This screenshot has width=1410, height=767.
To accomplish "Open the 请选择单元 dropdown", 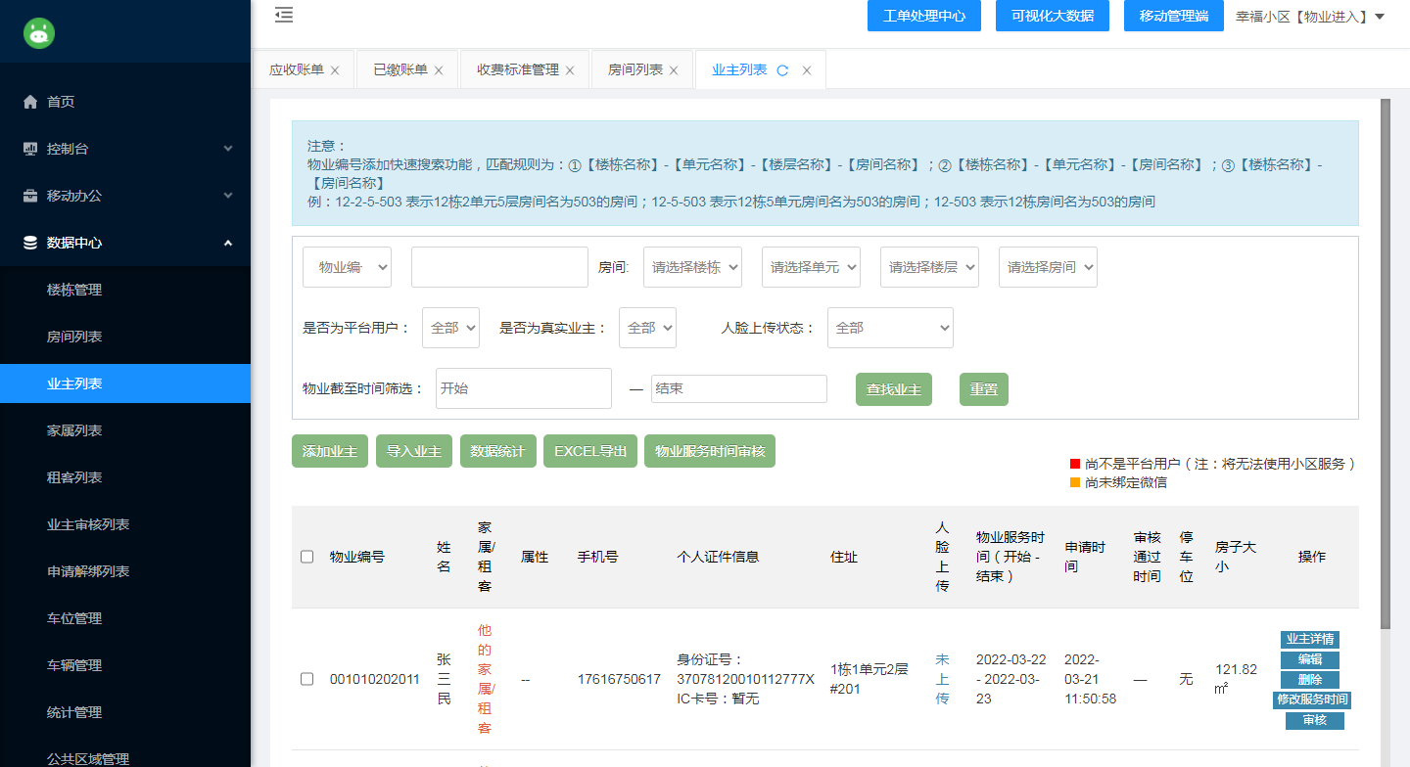I will (x=811, y=267).
